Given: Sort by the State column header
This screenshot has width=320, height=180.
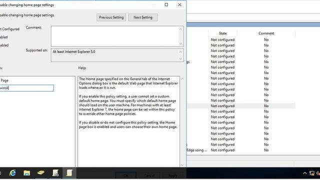Looking at the screenshot, I should 222,33.
